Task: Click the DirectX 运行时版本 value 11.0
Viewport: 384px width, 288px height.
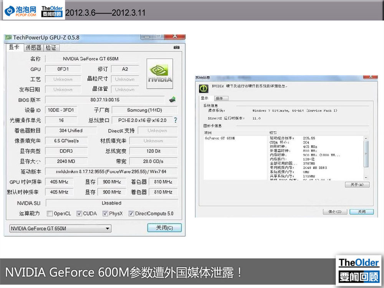Action: coord(257,118)
